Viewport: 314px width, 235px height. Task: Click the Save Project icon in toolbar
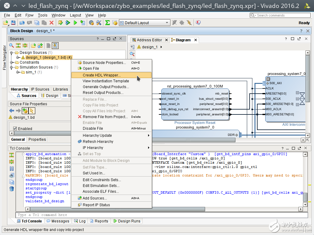[13, 23]
